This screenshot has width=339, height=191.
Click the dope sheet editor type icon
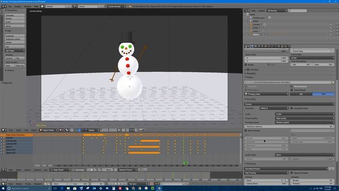click(x=4, y=170)
